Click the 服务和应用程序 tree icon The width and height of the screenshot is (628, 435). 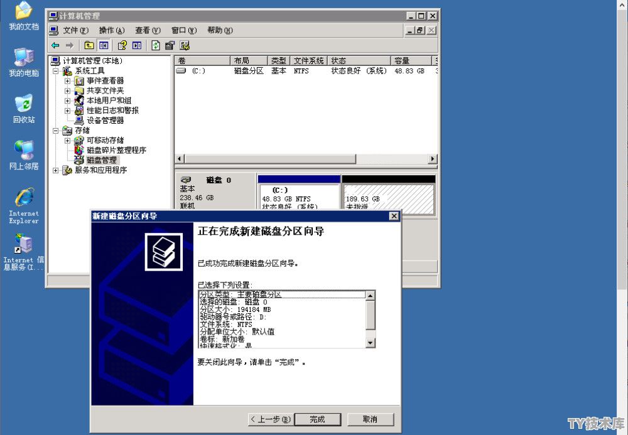[x=67, y=170]
